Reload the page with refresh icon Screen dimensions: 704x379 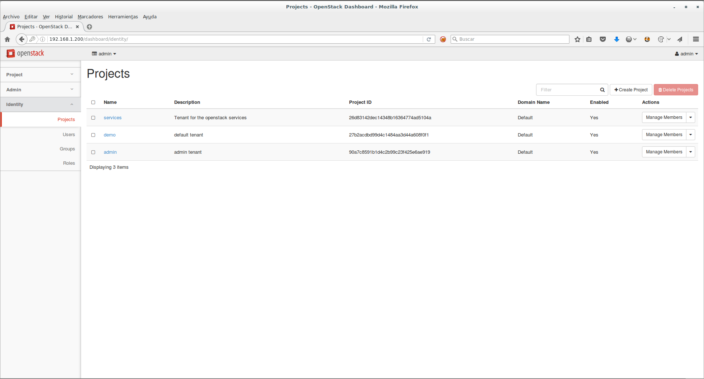(x=429, y=39)
